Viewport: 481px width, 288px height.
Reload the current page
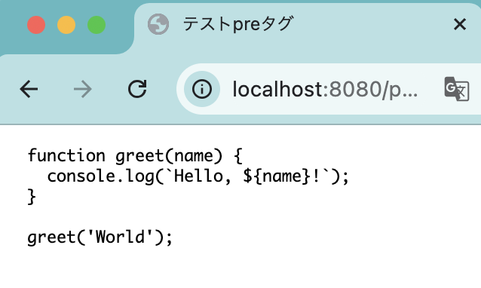pos(137,89)
